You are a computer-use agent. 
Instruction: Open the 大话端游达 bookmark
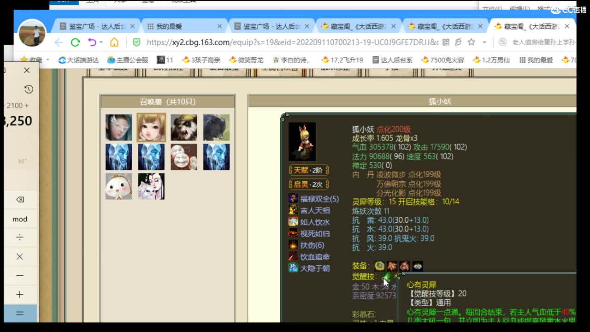tap(78, 60)
